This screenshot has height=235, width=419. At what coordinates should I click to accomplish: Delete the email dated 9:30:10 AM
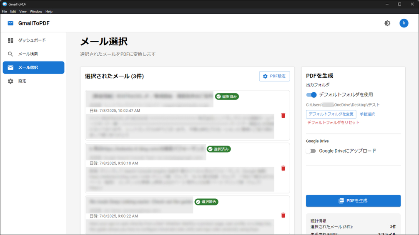click(283, 168)
